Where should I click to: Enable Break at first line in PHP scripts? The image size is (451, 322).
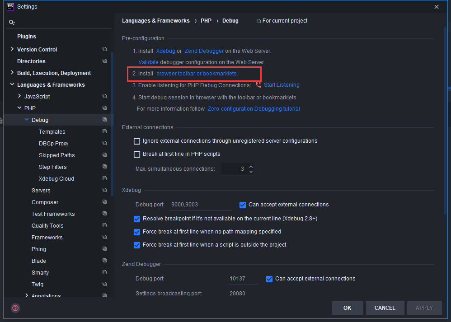(x=137, y=154)
